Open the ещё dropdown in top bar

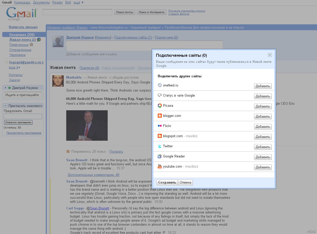click(x=78, y=3)
